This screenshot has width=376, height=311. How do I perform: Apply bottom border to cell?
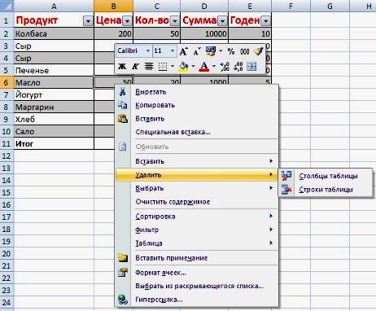click(163, 66)
